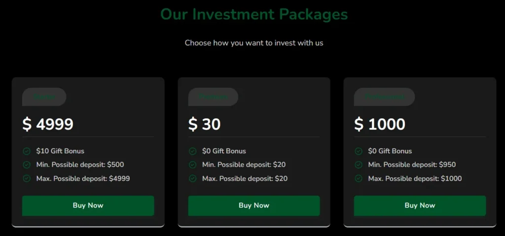
Task: Click check icon beside $30 package's Gift Bonus
Action: [x=193, y=151]
